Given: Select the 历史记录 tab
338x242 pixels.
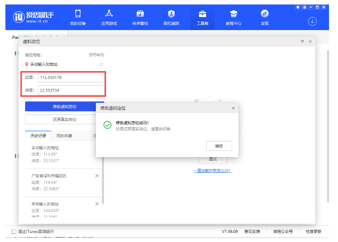Looking at the screenshot, I should click(38, 136).
